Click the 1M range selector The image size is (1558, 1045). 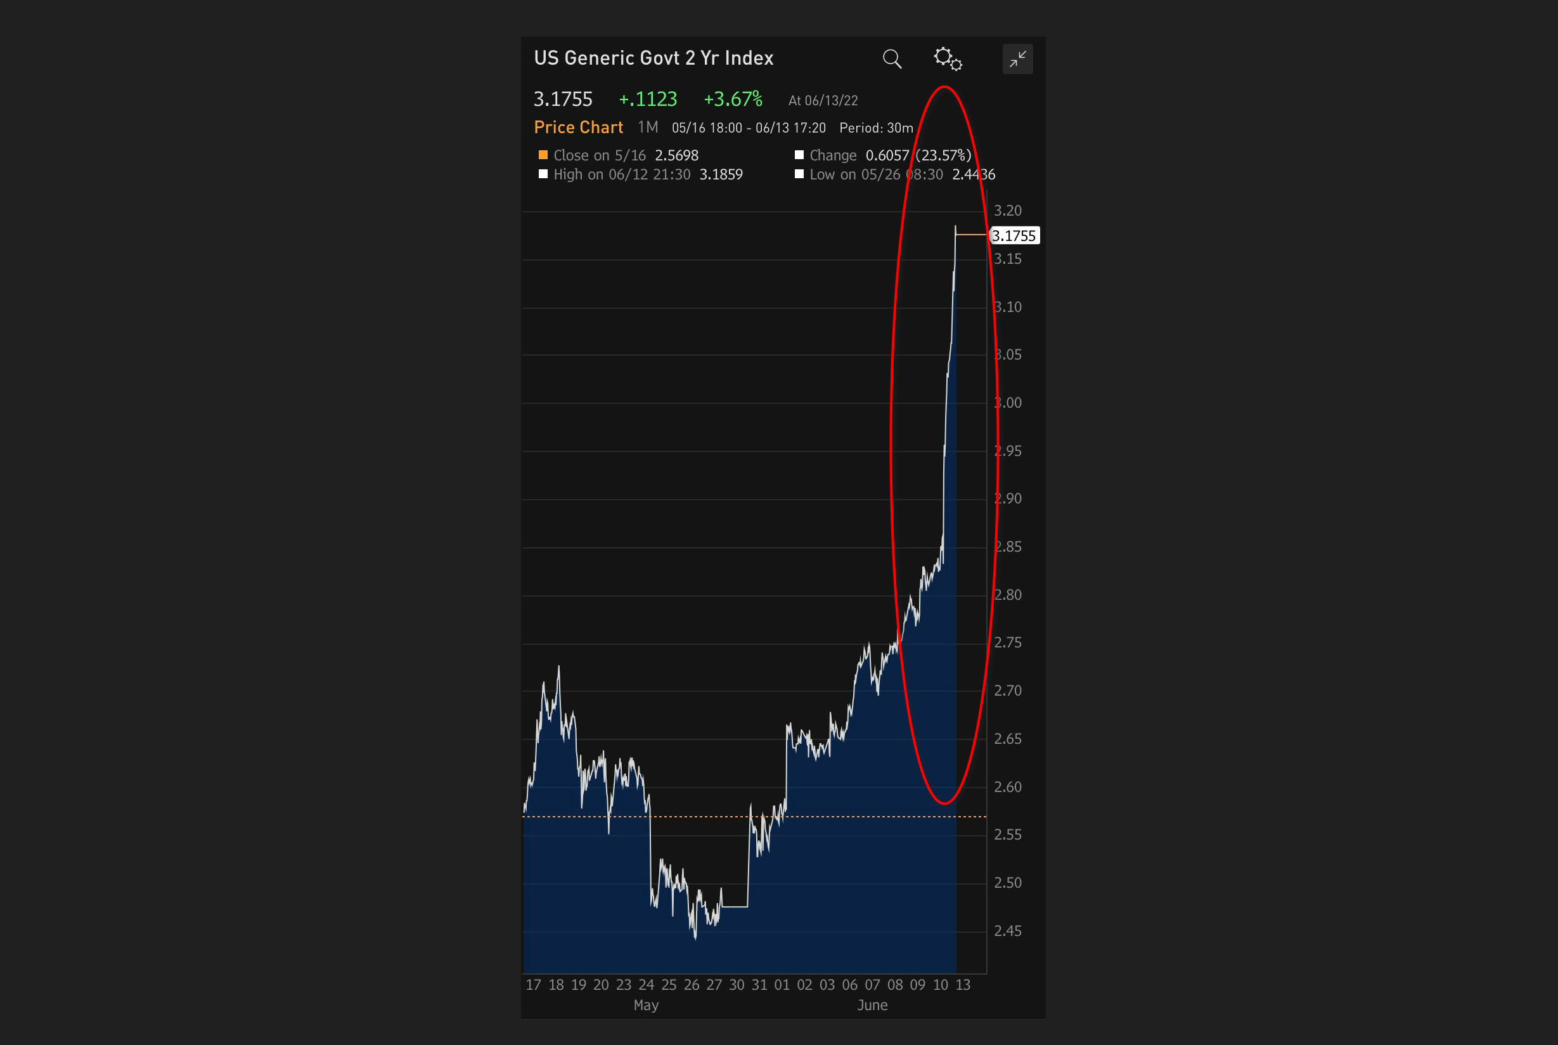pos(647,127)
